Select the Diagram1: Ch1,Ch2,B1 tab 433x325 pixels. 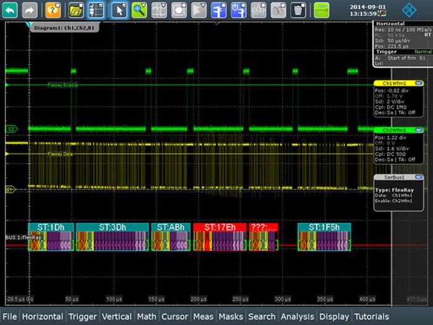coord(64,28)
